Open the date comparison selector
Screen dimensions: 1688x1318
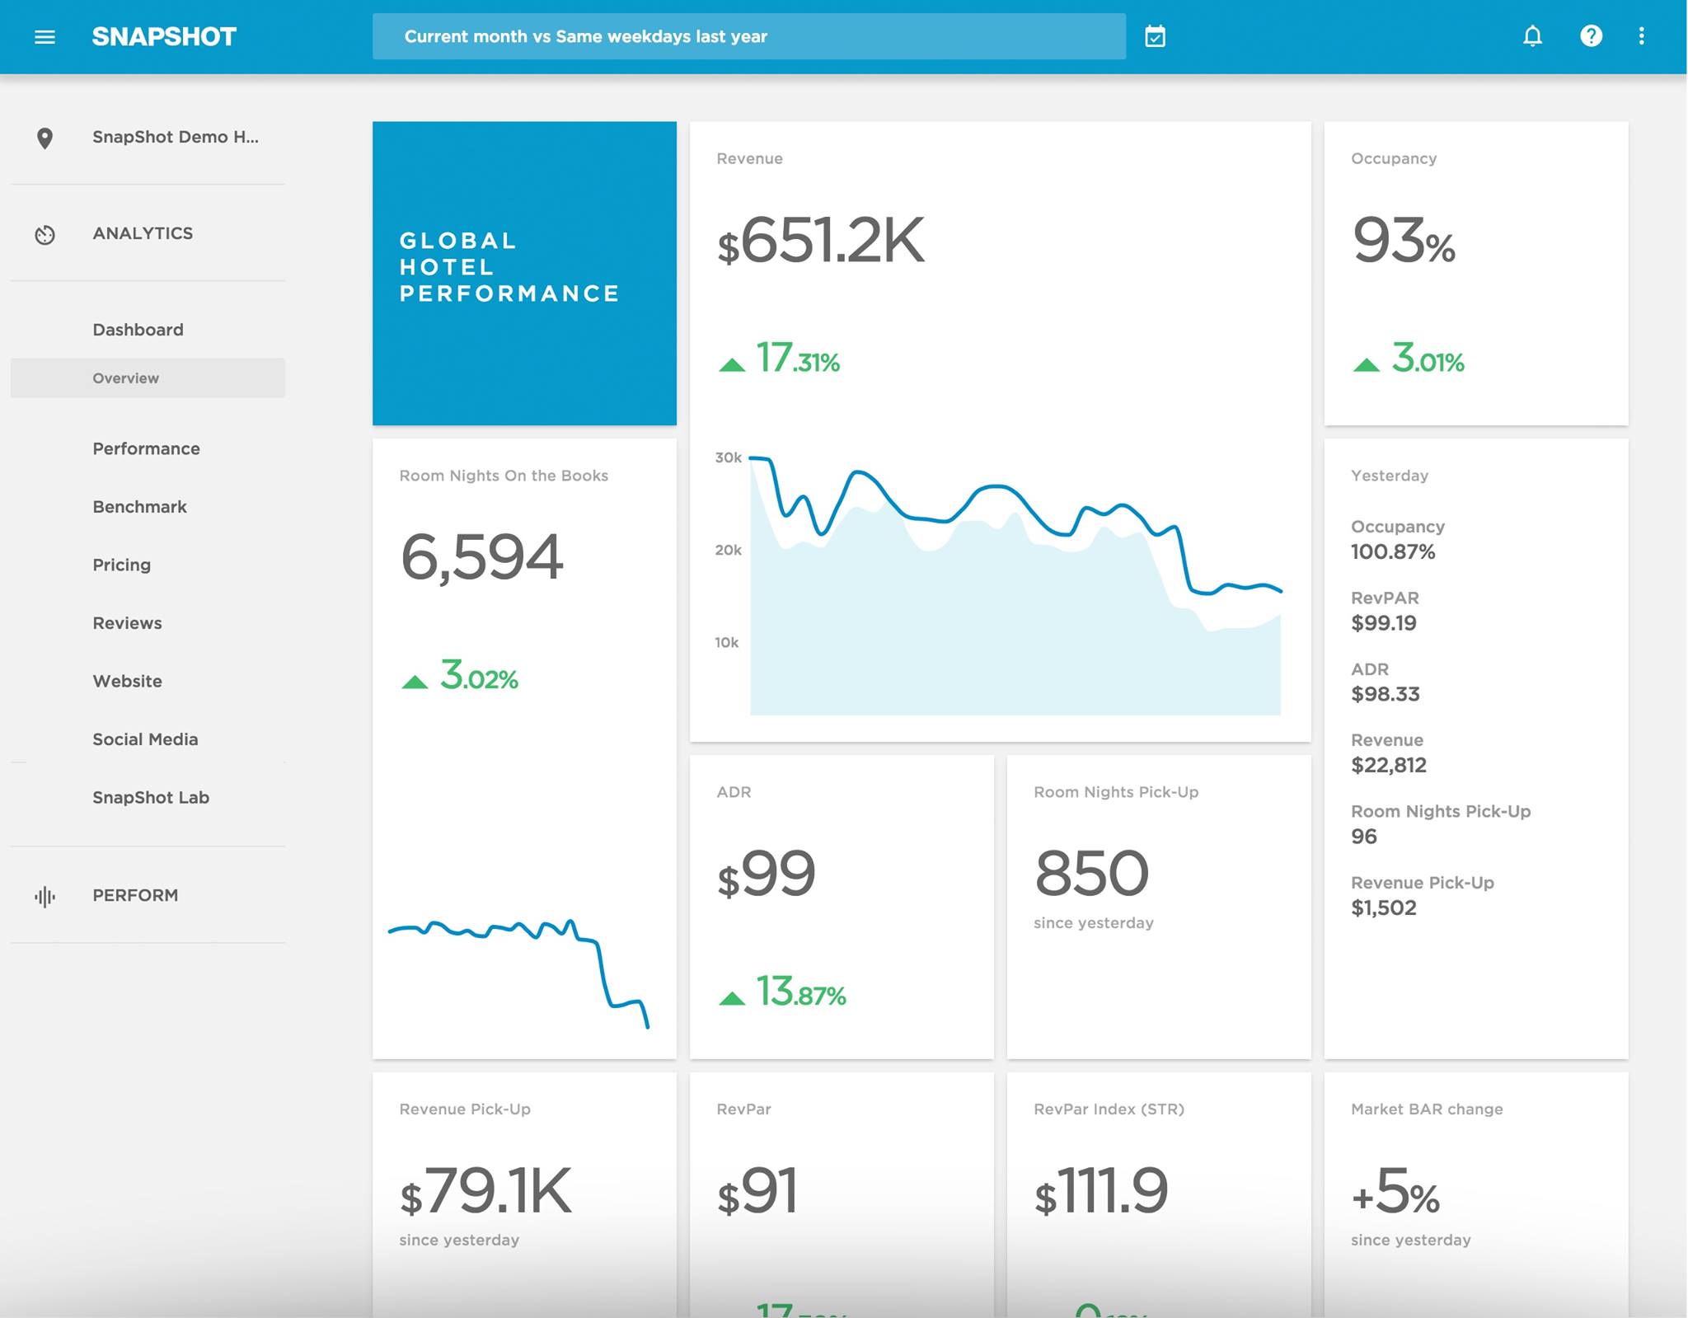point(748,36)
